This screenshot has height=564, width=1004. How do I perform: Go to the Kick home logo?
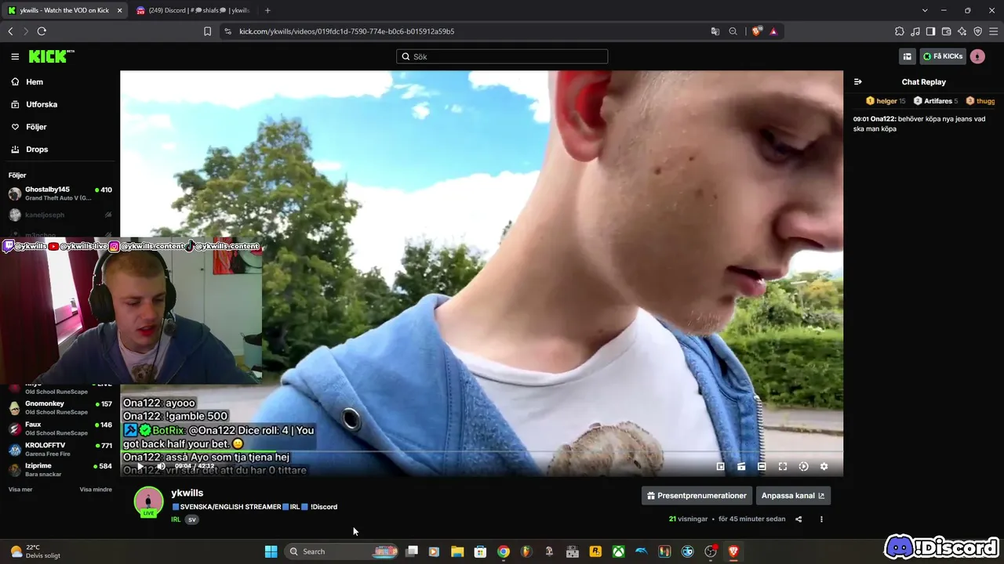pyautogui.click(x=51, y=56)
